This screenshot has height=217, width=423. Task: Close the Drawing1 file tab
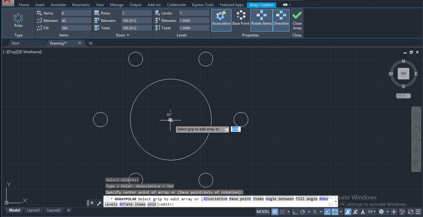coord(80,43)
